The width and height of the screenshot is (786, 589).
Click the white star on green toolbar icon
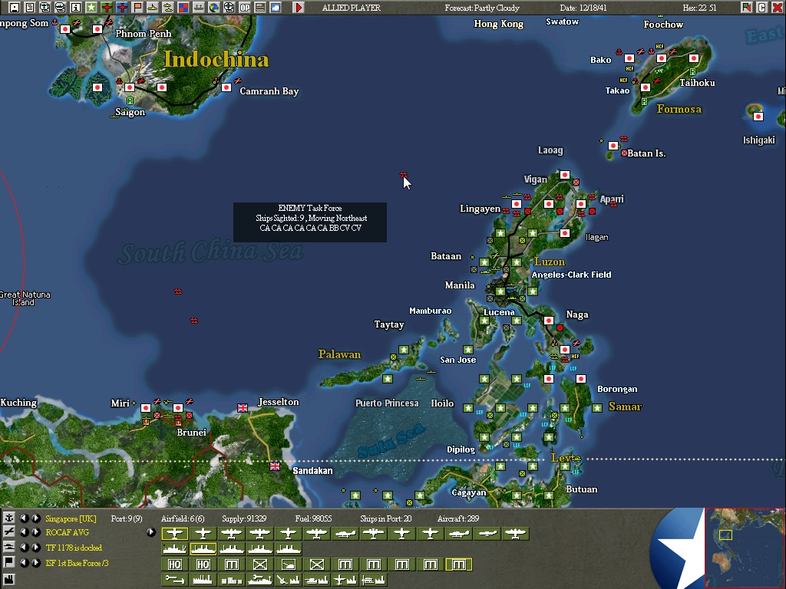pyautogui.click(x=91, y=8)
